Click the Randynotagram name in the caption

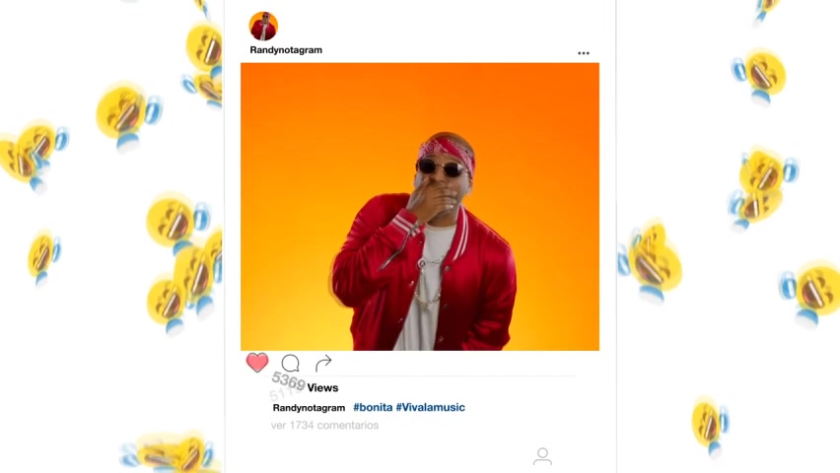click(309, 408)
